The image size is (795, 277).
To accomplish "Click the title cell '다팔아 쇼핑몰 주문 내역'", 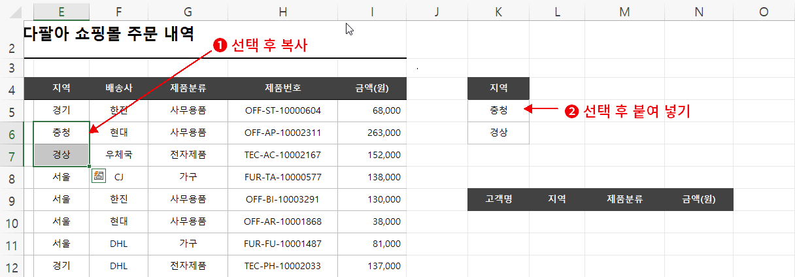I will pos(109,34).
